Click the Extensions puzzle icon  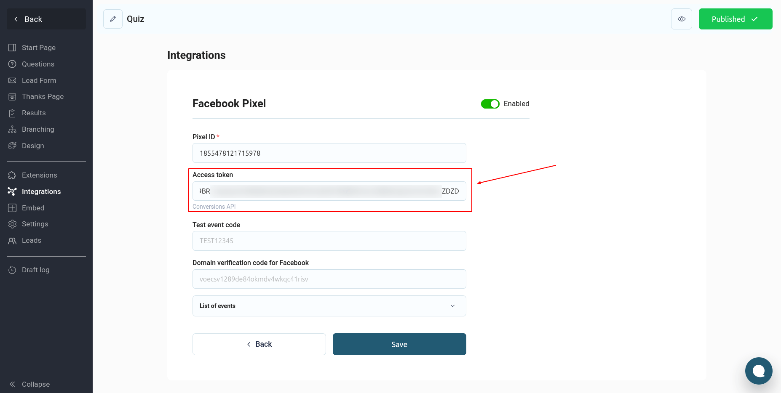pyautogui.click(x=12, y=175)
